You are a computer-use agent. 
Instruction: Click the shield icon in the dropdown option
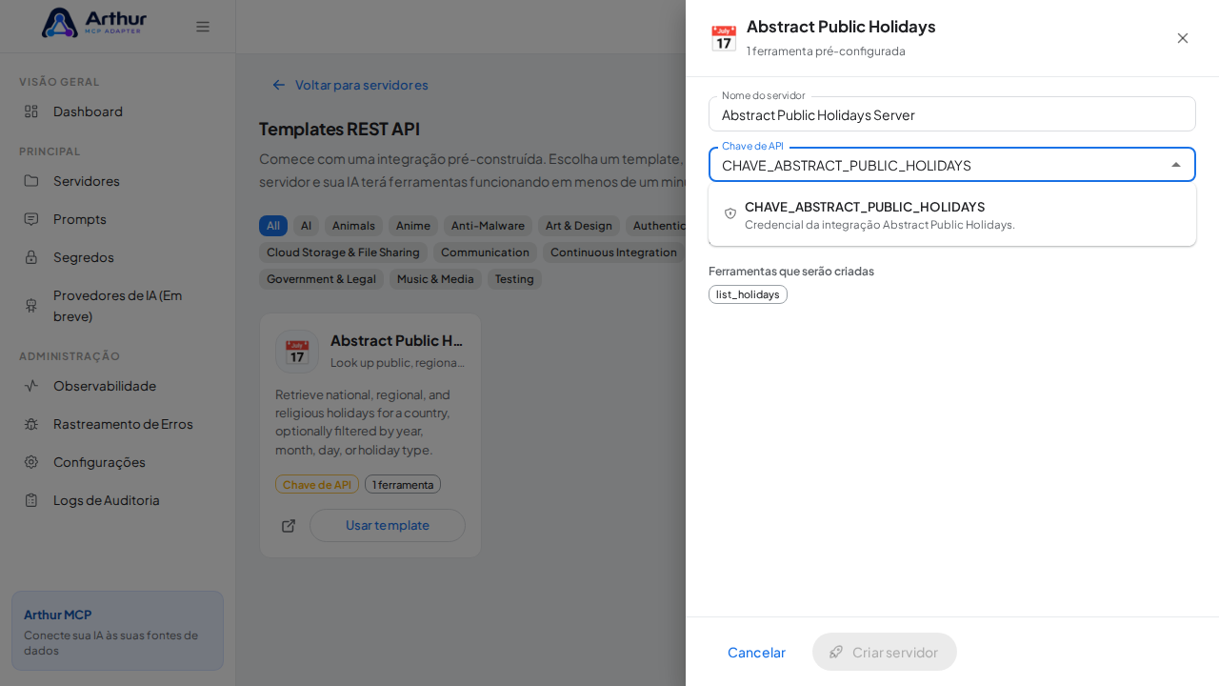[730, 214]
